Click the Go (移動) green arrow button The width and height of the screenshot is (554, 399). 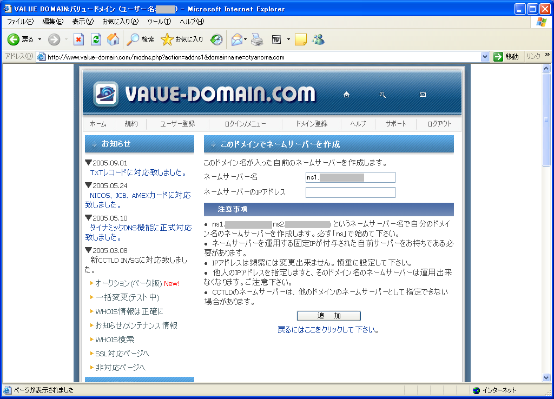506,56
